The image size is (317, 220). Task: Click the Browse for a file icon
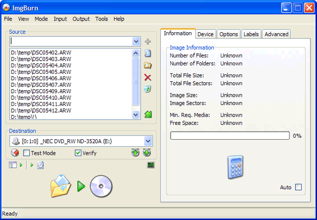coord(148,53)
